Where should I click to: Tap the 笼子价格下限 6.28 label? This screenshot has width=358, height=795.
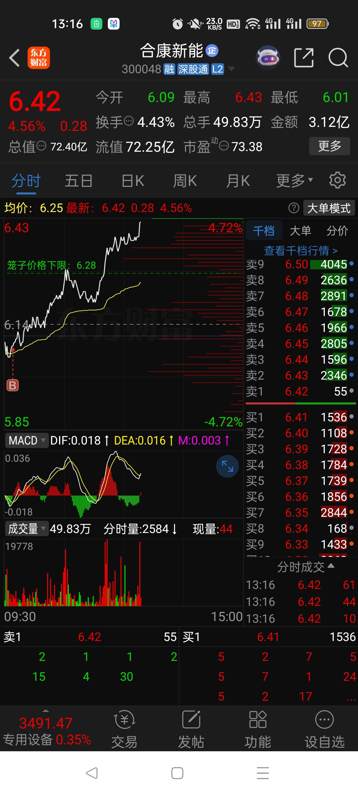51,265
